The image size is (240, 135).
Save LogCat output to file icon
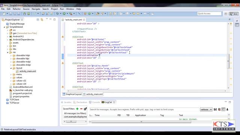tap(215, 109)
